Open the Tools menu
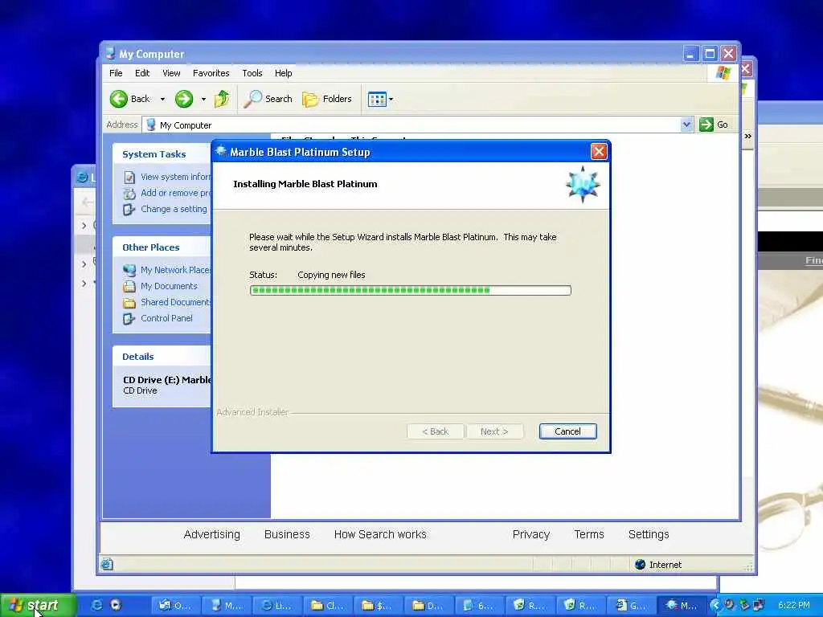The image size is (823, 617). [x=252, y=73]
